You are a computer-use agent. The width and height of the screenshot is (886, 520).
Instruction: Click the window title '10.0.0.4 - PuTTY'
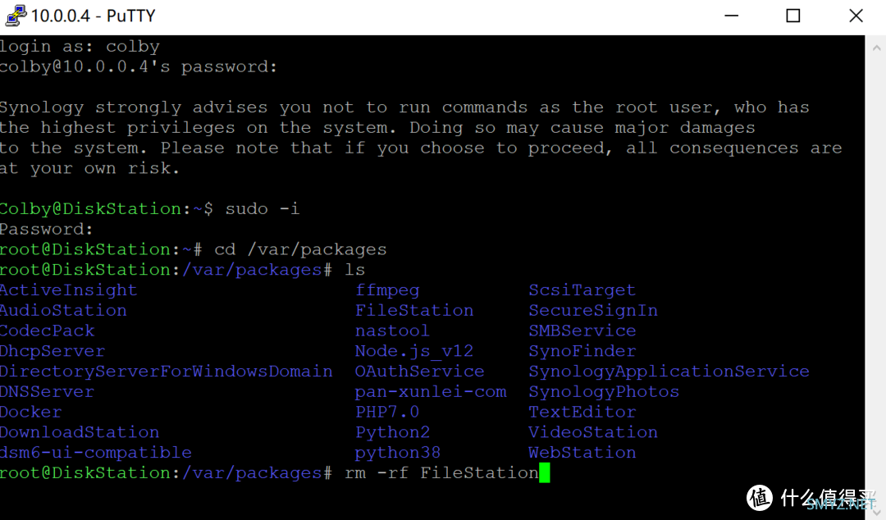pyautogui.click(x=94, y=16)
